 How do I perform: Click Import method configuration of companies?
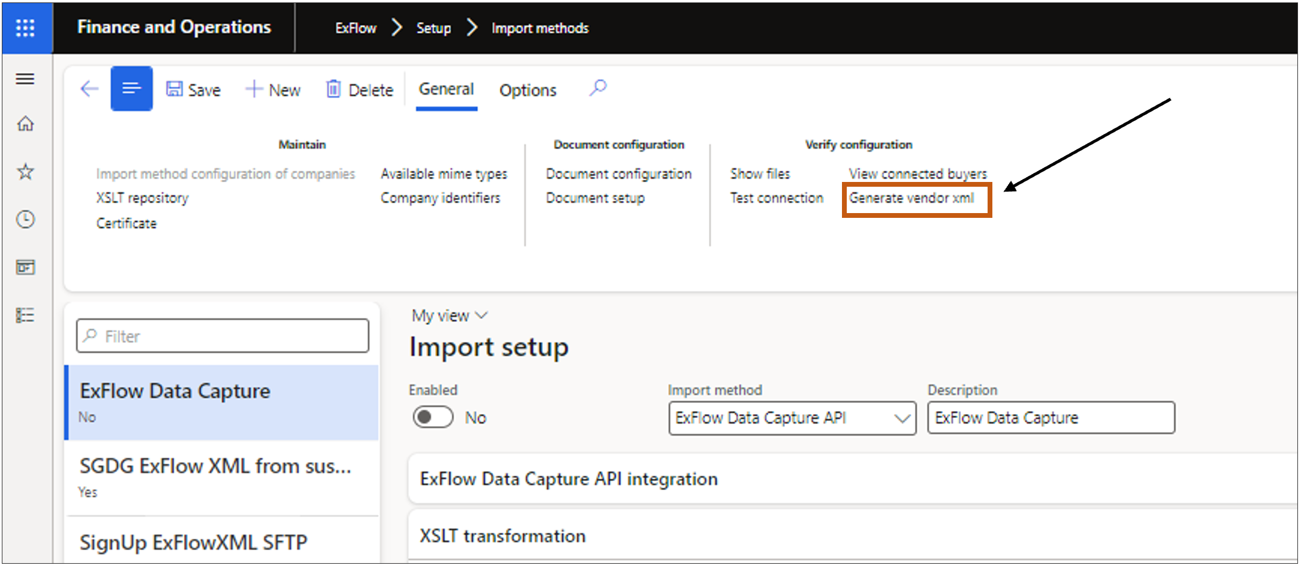coord(225,174)
